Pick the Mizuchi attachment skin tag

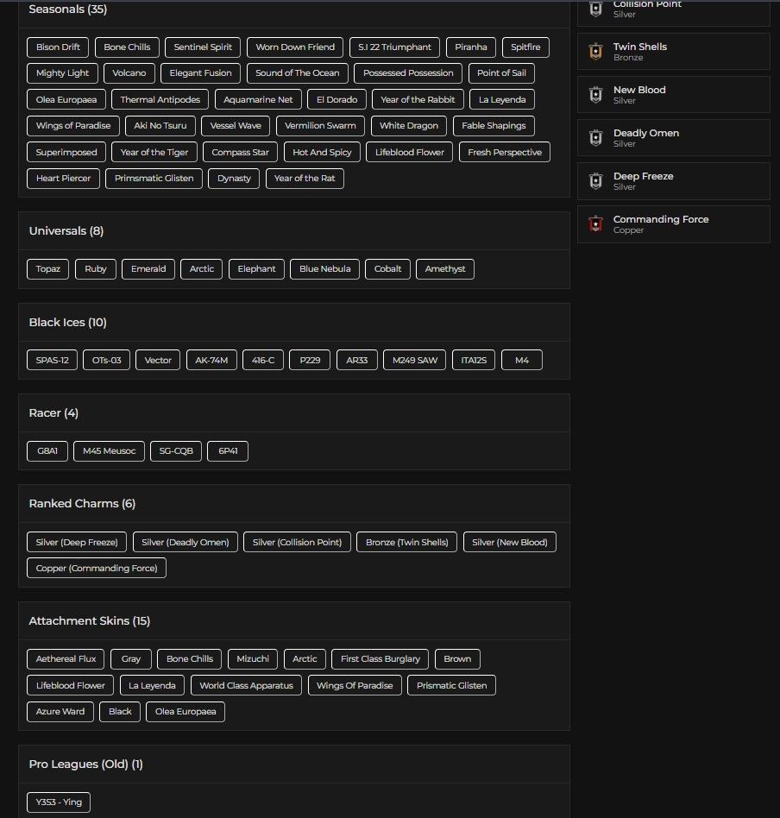tap(253, 659)
